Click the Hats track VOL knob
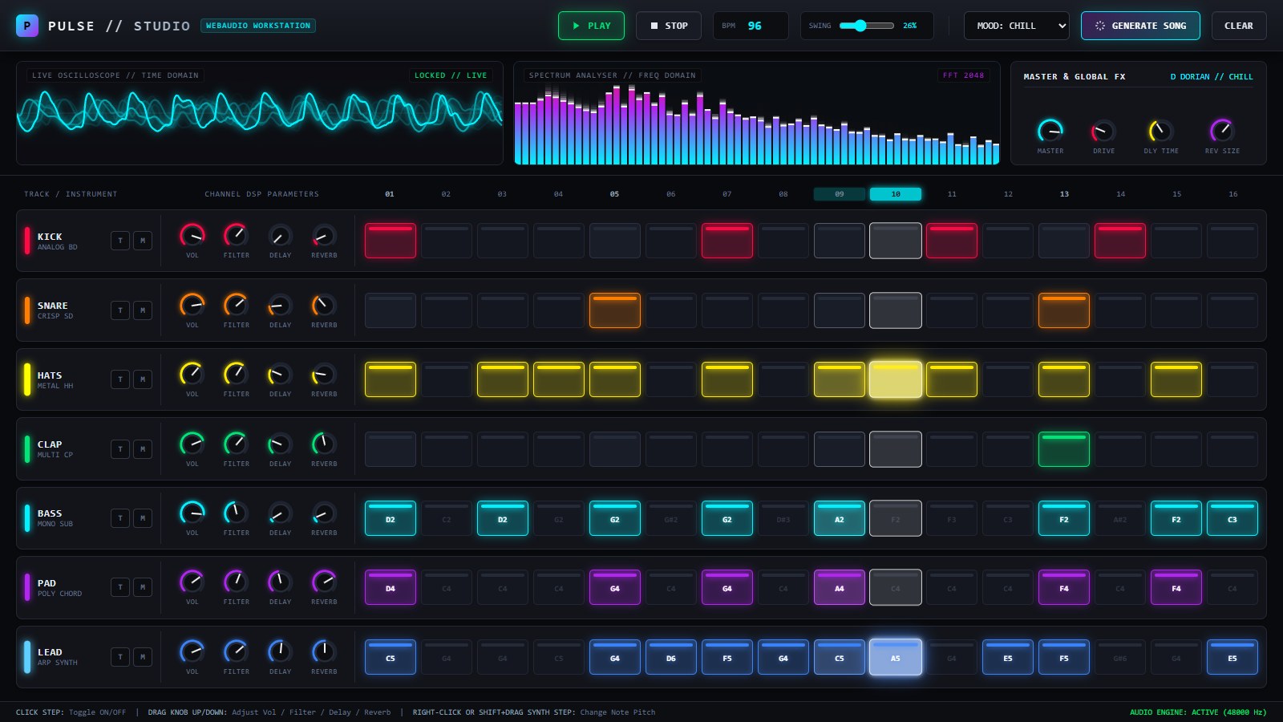Screen dimensions: 1283x722 point(192,375)
